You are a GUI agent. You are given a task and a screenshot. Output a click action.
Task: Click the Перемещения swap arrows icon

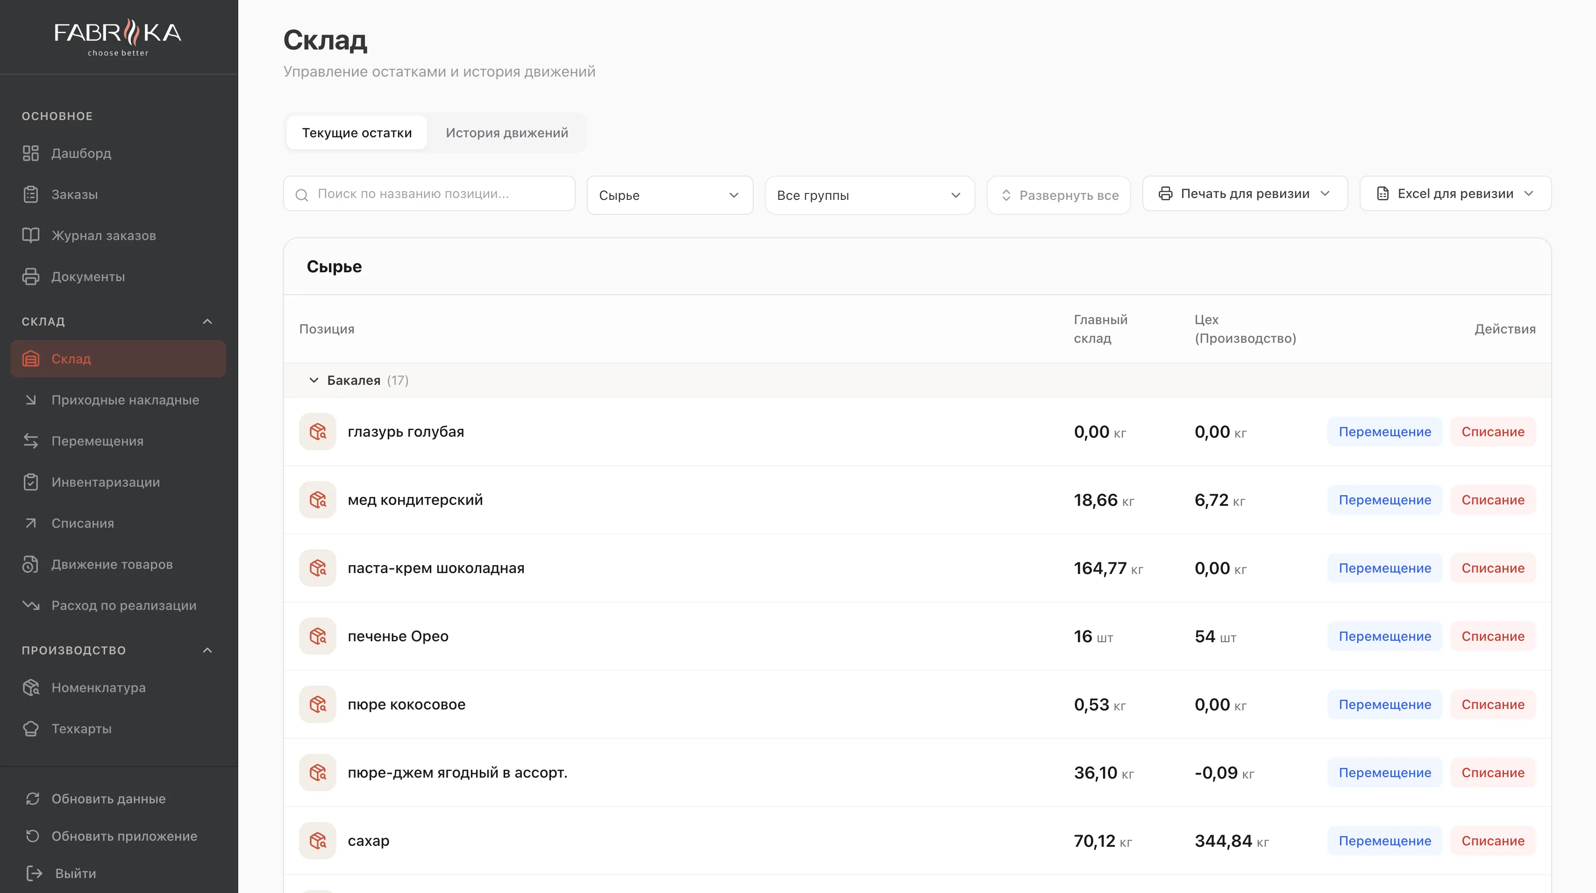click(x=30, y=441)
